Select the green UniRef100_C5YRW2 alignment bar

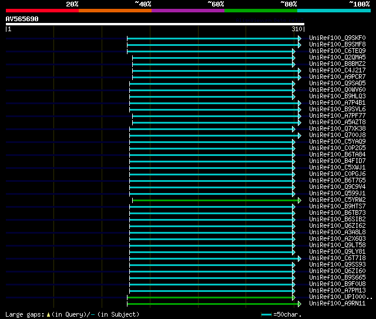tap(215, 200)
